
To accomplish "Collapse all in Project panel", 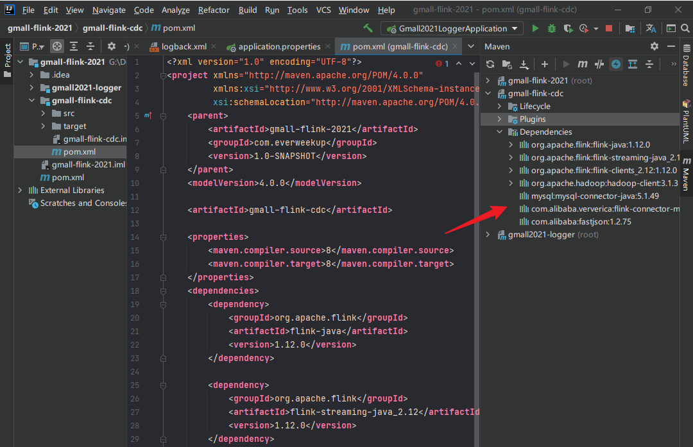I will click(90, 46).
